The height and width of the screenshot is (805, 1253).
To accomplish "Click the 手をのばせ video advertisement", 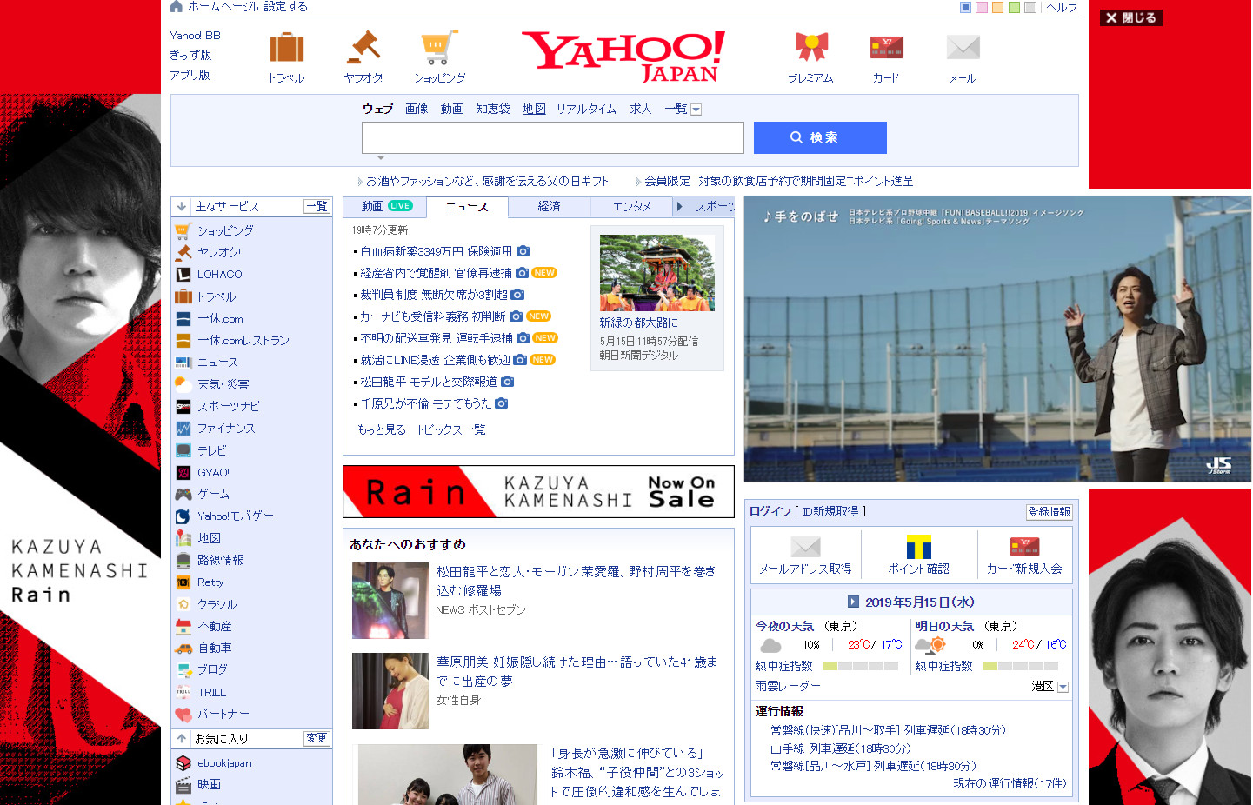I will pos(997,339).
